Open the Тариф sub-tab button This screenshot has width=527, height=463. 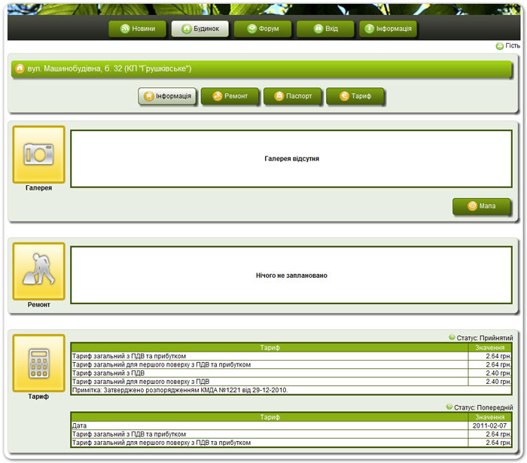[x=355, y=96]
